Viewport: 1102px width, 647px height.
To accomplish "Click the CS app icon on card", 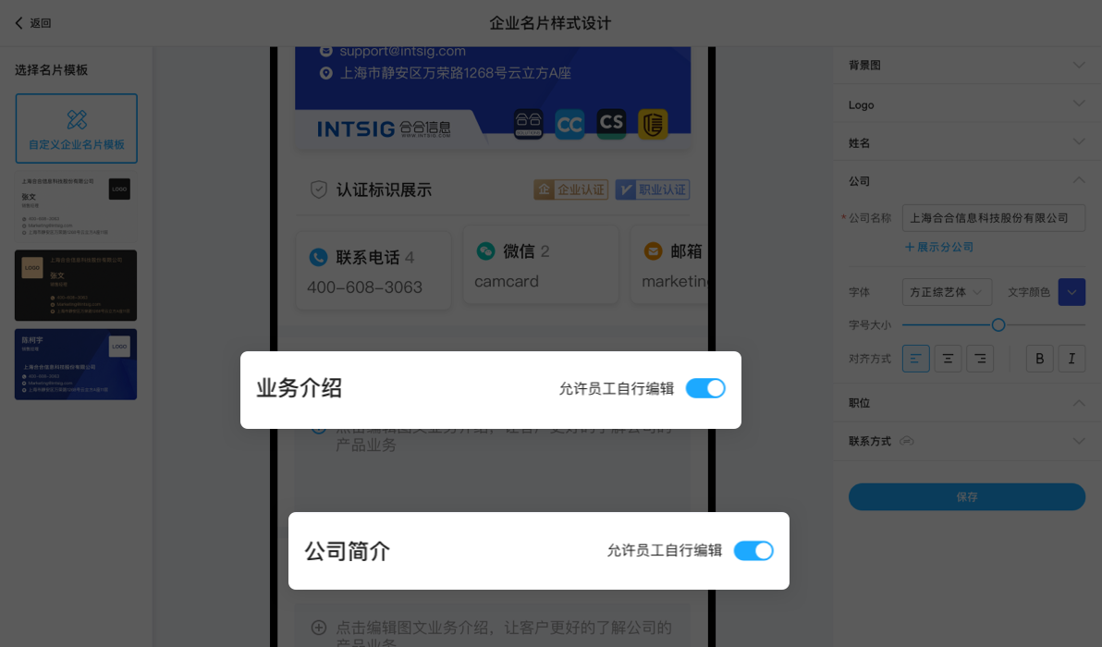I will [611, 125].
